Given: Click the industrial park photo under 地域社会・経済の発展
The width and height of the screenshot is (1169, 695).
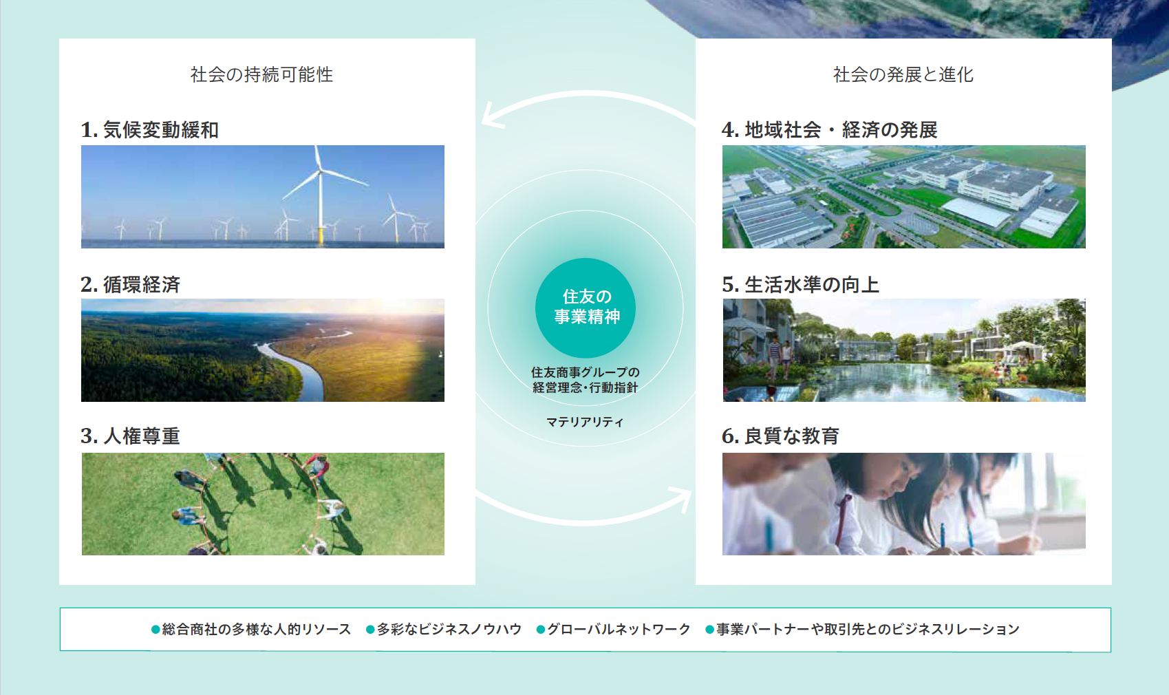Looking at the screenshot, I should pos(904,197).
